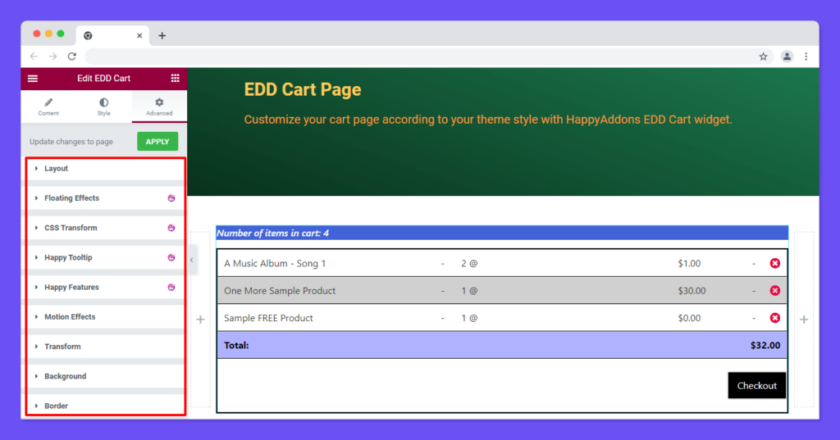Add section using plus icon left of cart
The width and height of the screenshot is (840, 440).
(200, 320)
